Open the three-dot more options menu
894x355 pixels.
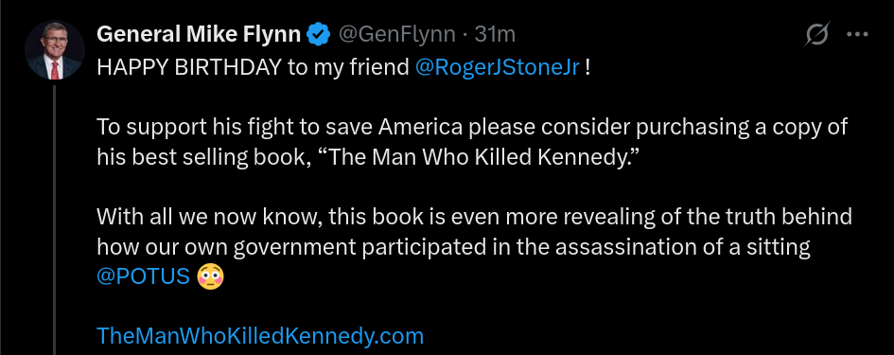pos(857,35)
